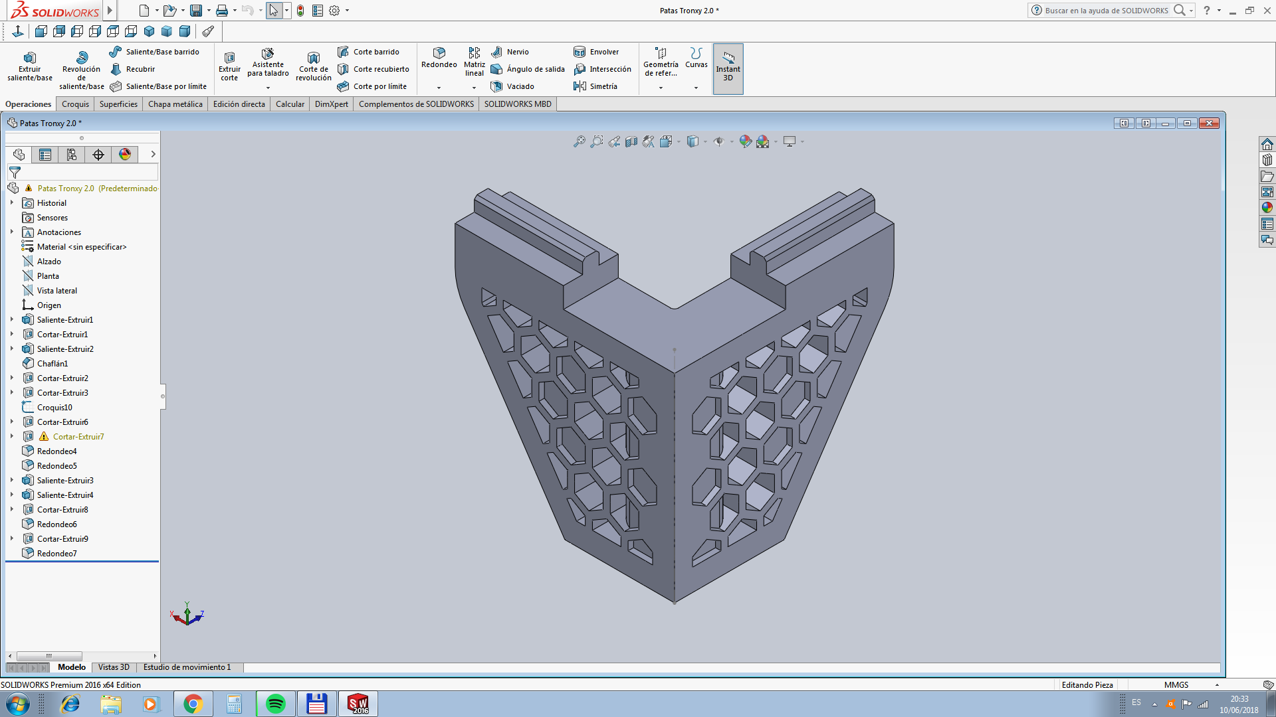The image size is (1276, 717).
Task: Click the Rebuild traffic light icon
Action: (x=300, y=11)
